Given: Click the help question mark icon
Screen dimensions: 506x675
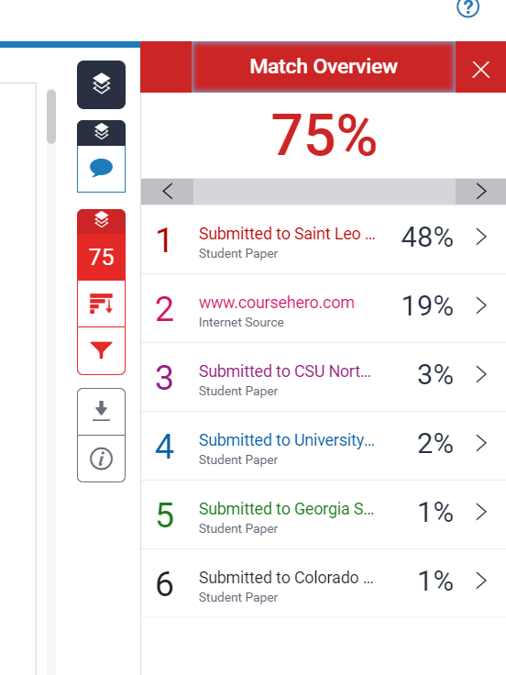Looking at the screenshot, I should (468, 7).
